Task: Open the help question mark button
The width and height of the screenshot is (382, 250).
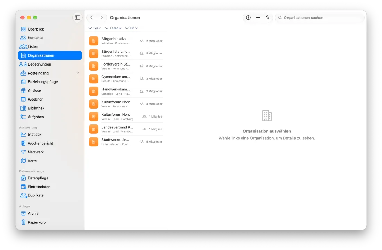Action: [x=248, y=17]
